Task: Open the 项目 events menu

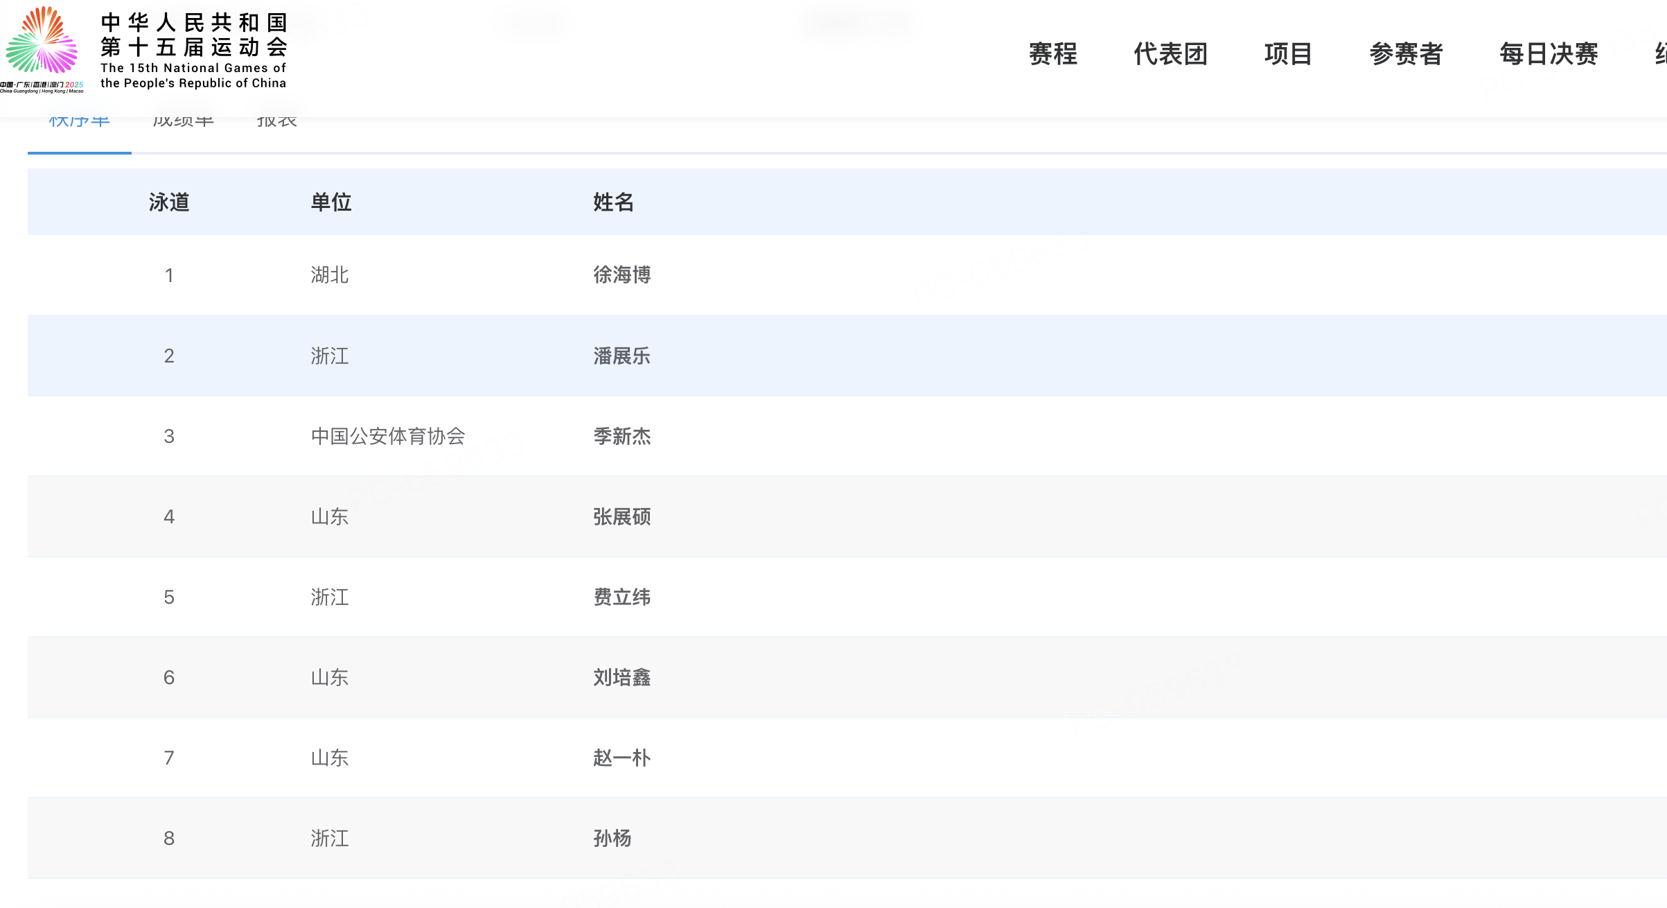Action: 1288,54
